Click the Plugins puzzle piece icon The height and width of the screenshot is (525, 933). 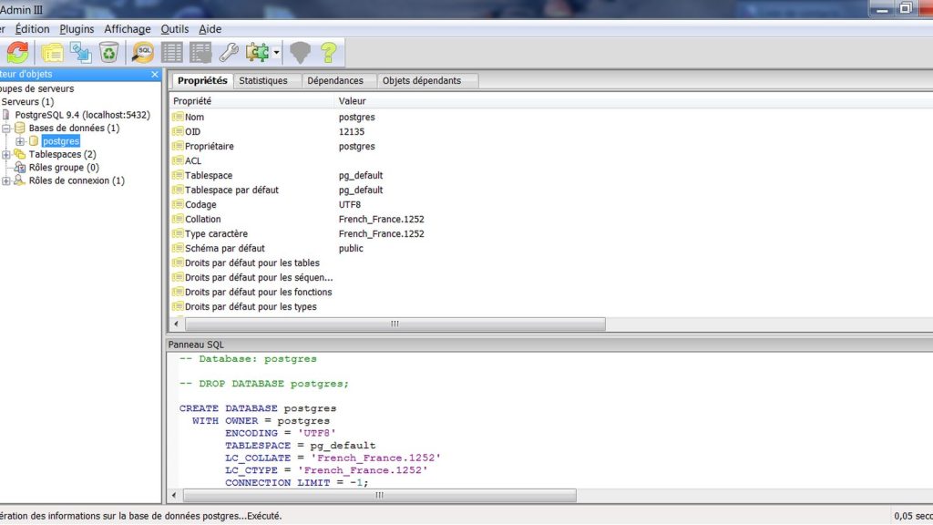257,52
